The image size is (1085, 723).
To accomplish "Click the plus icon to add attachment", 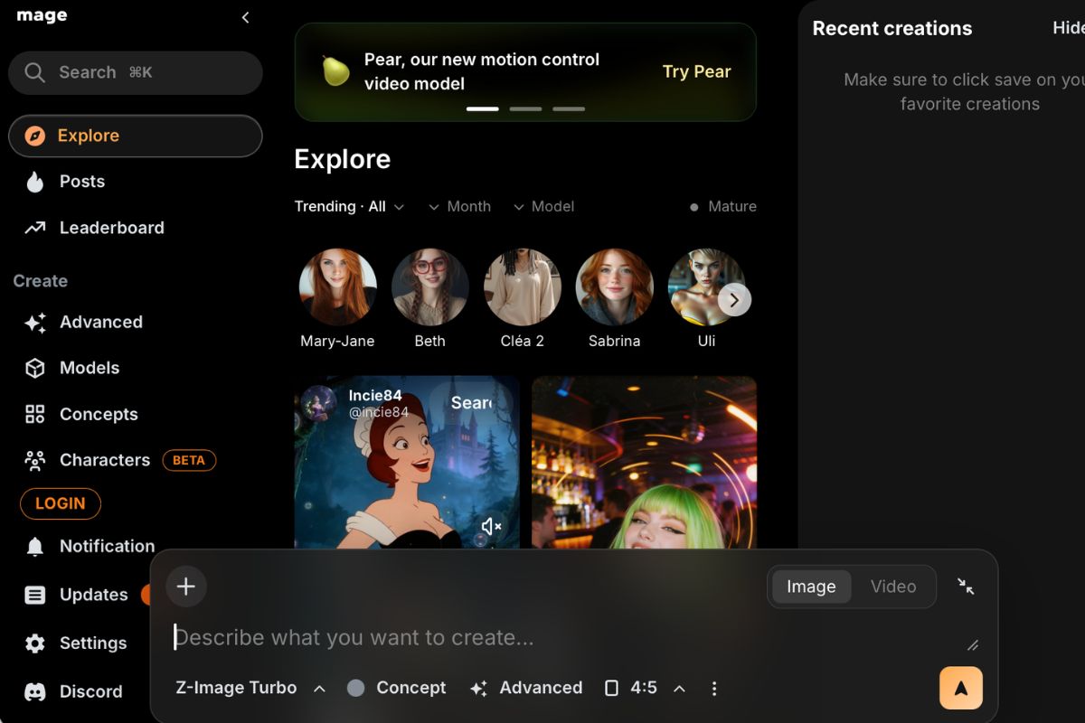I will pos(186,587).
